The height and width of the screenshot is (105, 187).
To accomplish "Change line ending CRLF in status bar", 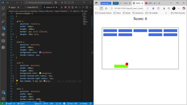I will point(51,103).
